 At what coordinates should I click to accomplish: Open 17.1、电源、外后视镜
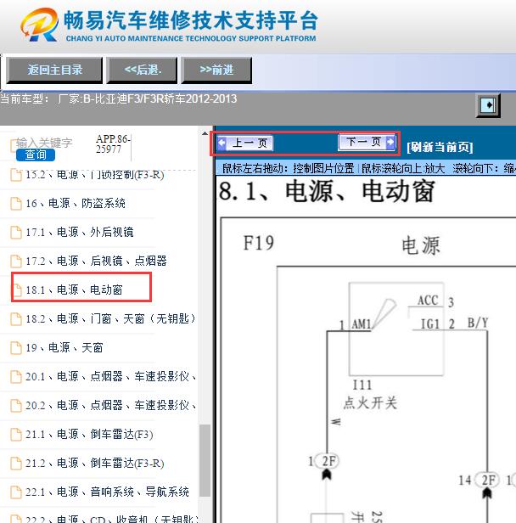pyautogui.click(x=80, y=232)
